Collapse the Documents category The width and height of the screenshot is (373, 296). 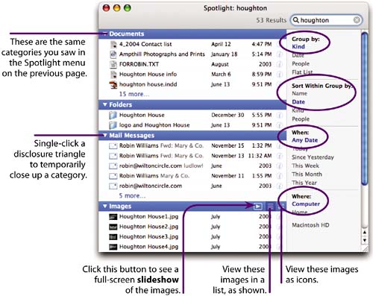tap(105, 34)
